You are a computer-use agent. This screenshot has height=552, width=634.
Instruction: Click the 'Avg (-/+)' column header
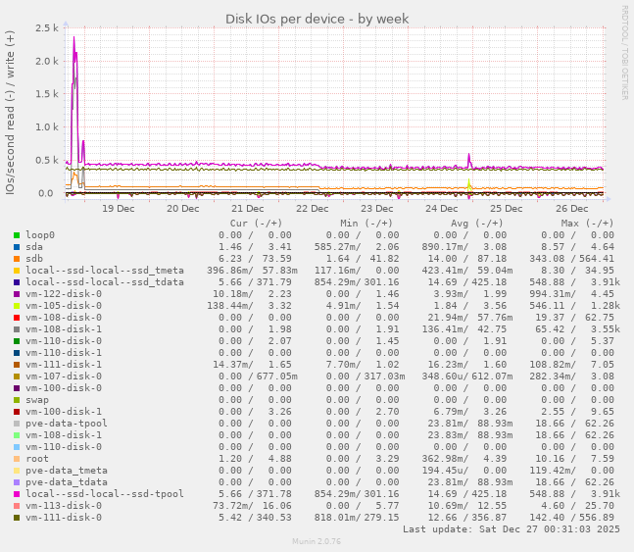tap(477, 224)
